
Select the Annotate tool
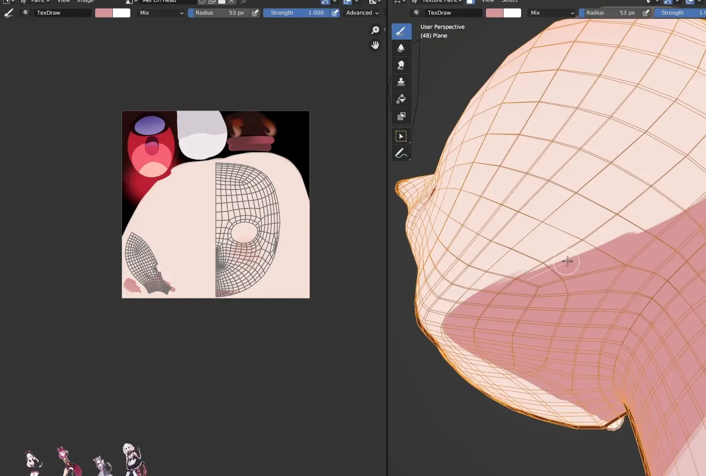[401, 153]
